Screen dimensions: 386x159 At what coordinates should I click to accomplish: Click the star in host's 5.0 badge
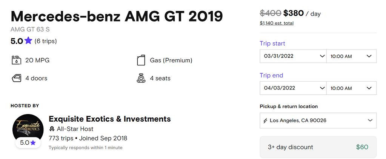coord(33,143)
